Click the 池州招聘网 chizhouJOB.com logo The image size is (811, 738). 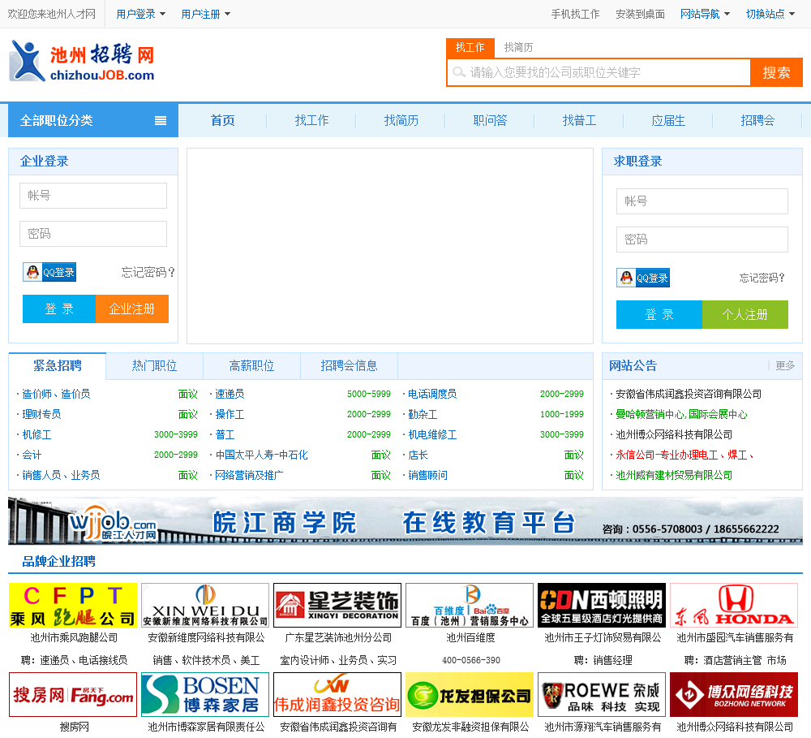click(82, 61)
